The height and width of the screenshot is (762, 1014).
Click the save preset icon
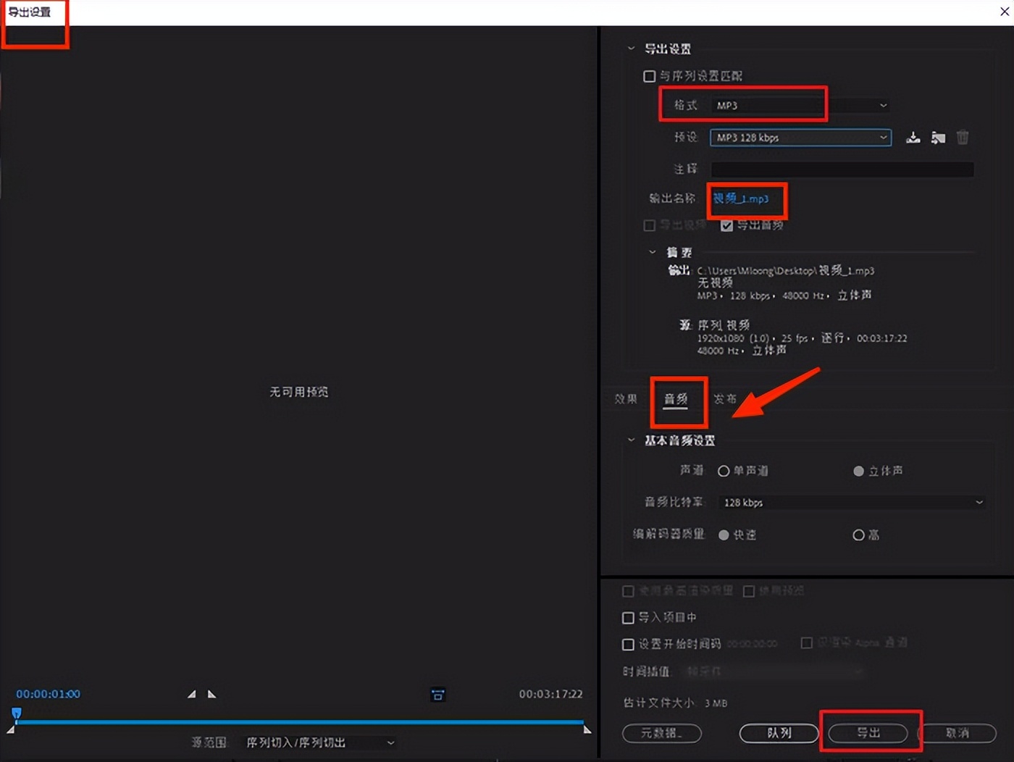click(913, 138)
